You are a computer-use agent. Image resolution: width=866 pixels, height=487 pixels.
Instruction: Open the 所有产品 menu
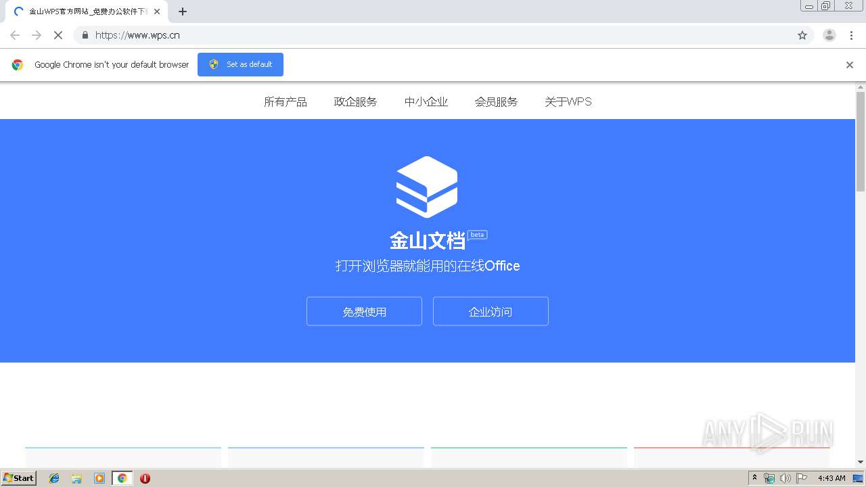(286, 101)
